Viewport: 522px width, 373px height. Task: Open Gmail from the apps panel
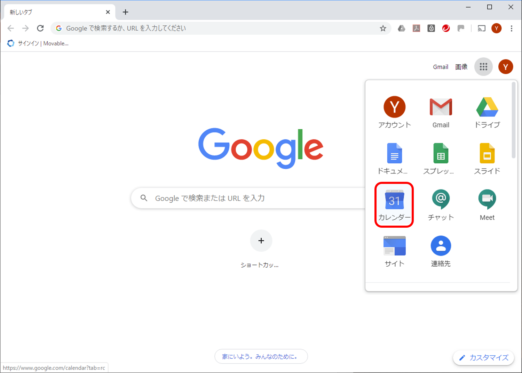pos(441,112)
